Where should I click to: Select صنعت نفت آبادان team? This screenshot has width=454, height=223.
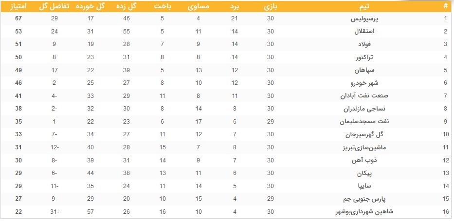pyautogui.click(x=365, y=96)
